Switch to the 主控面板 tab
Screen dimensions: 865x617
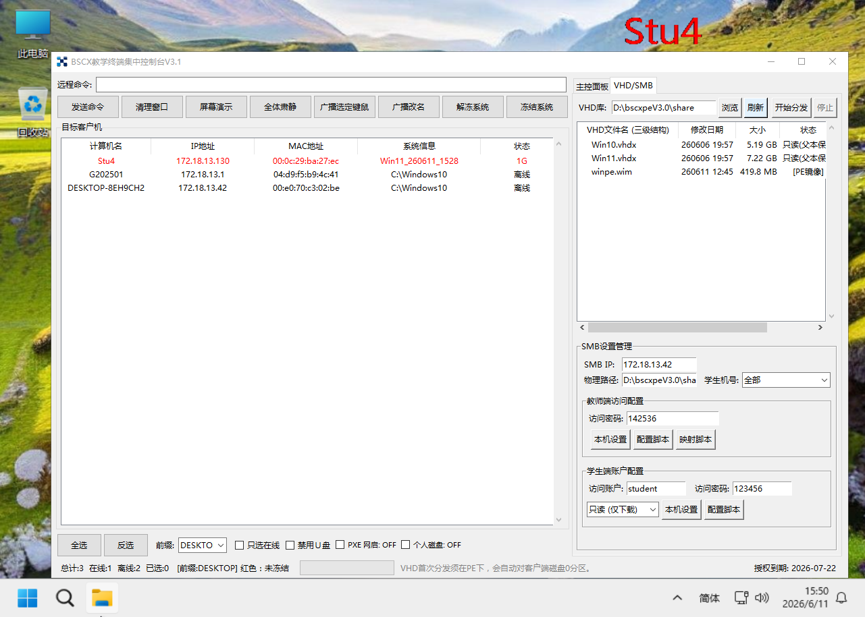(592, 86)
